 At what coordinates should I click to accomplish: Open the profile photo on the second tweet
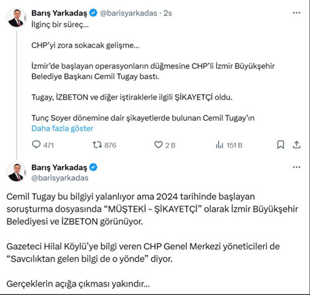[16, 172]
